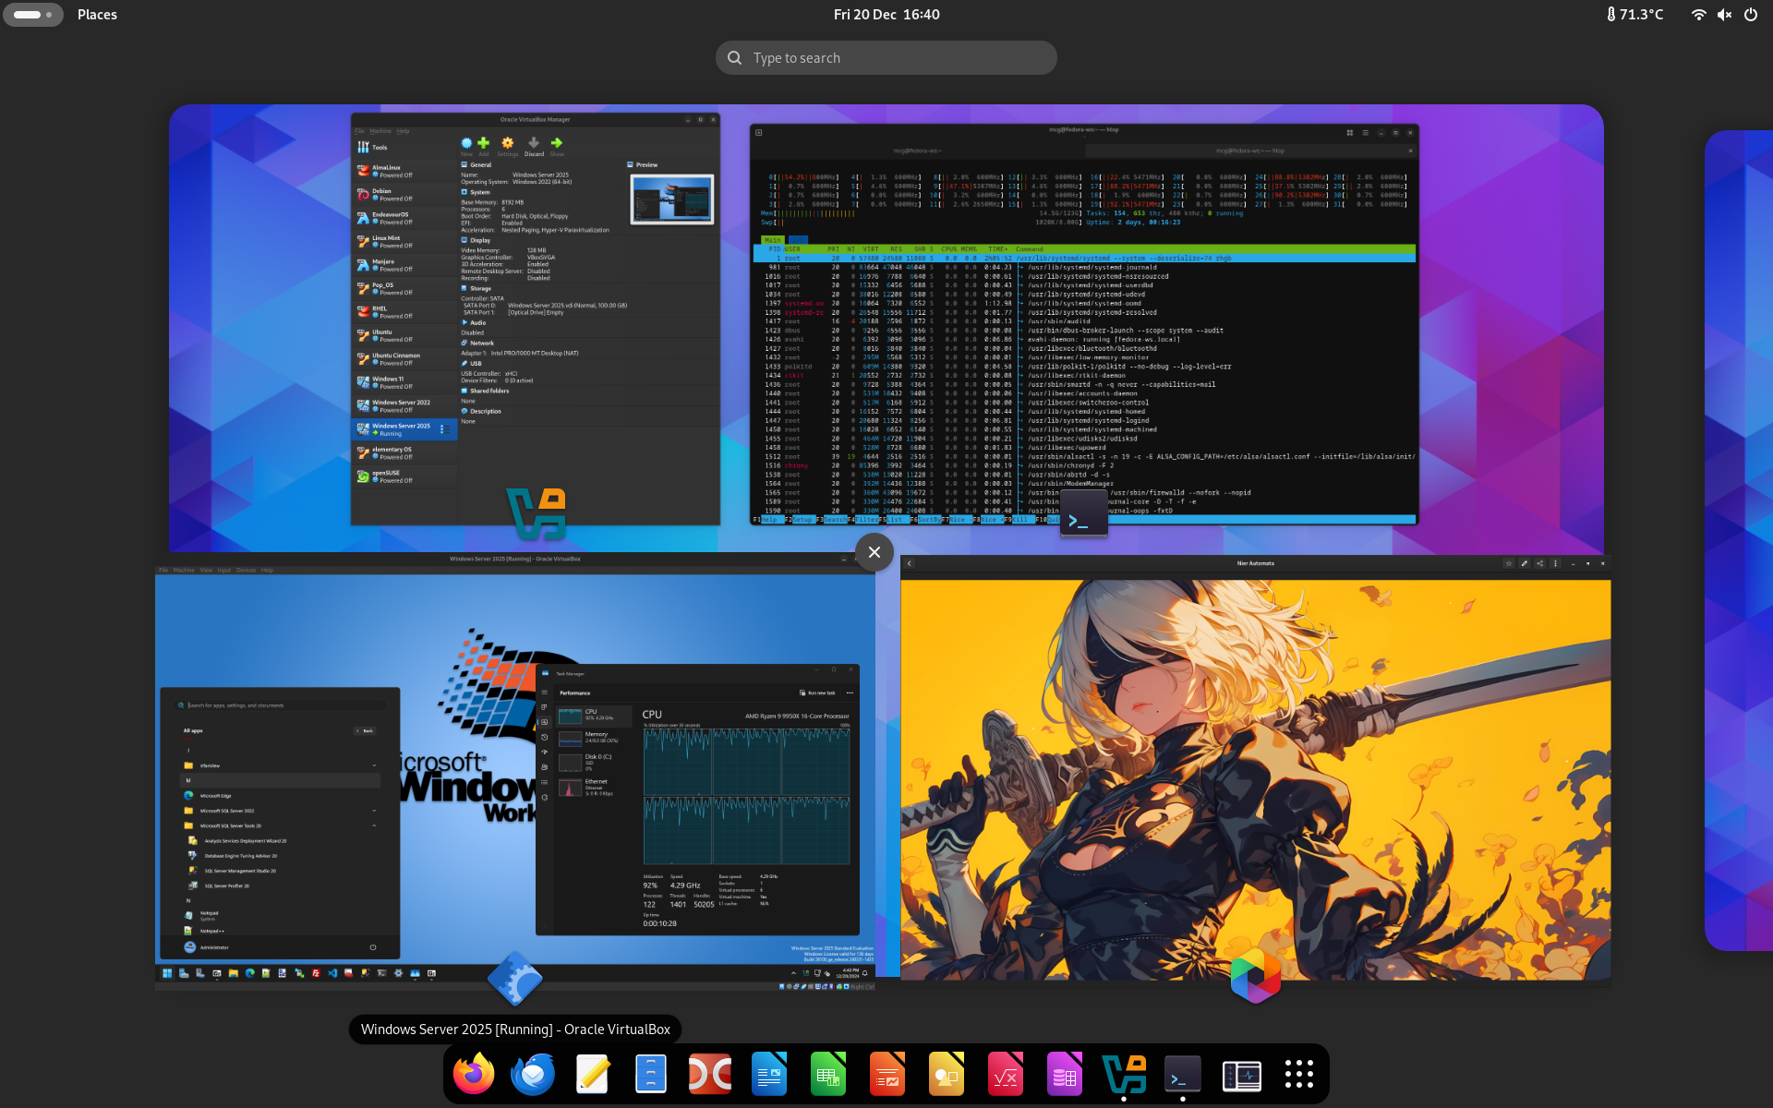
Task: Launch LibreOffice Draw from the dock
Action: point(947,1074)
